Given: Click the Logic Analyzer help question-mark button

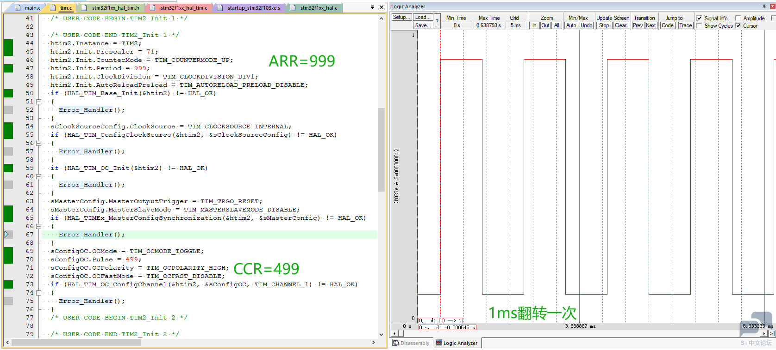Looking at the screenshot, I should point(437,21).
